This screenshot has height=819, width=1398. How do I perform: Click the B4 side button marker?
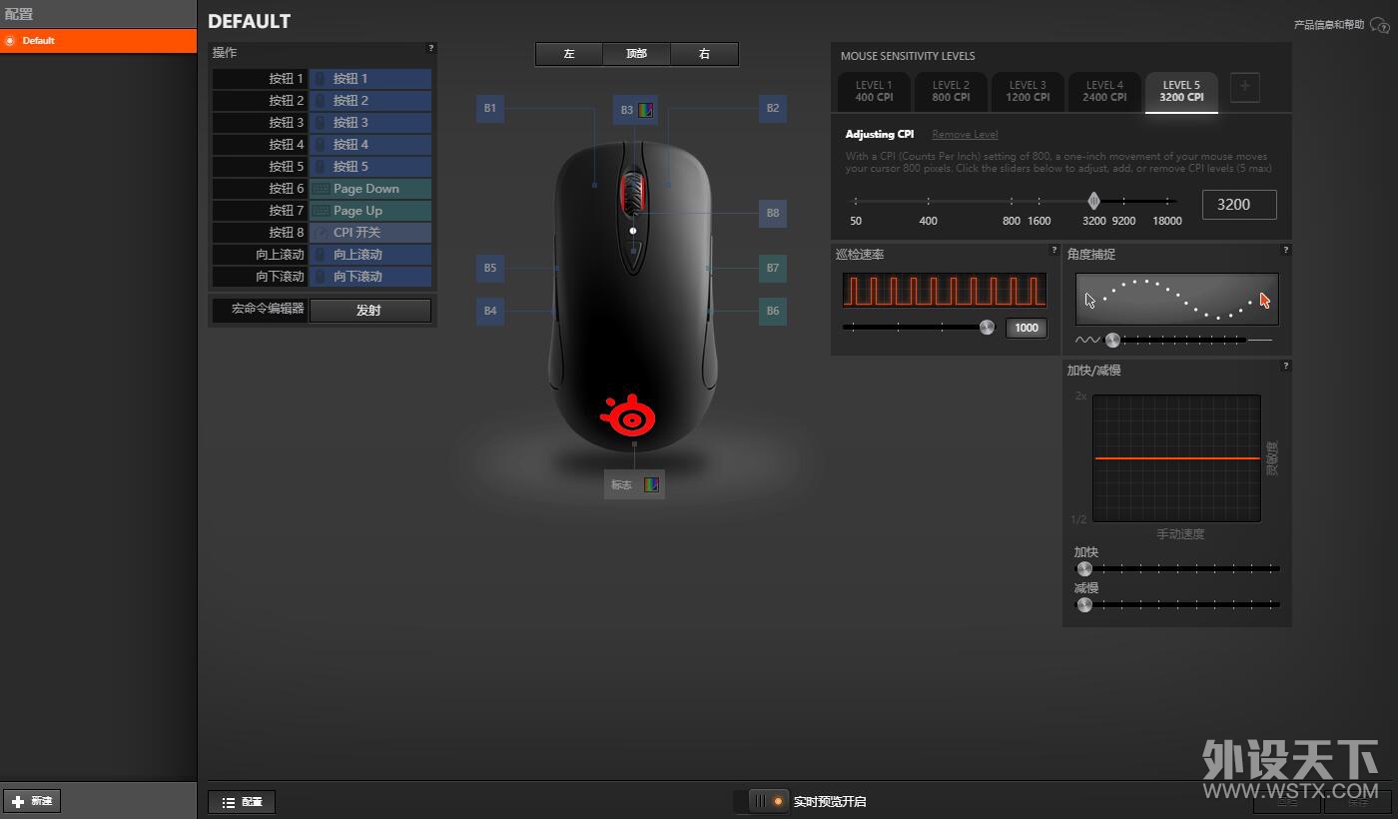(490, 311)
